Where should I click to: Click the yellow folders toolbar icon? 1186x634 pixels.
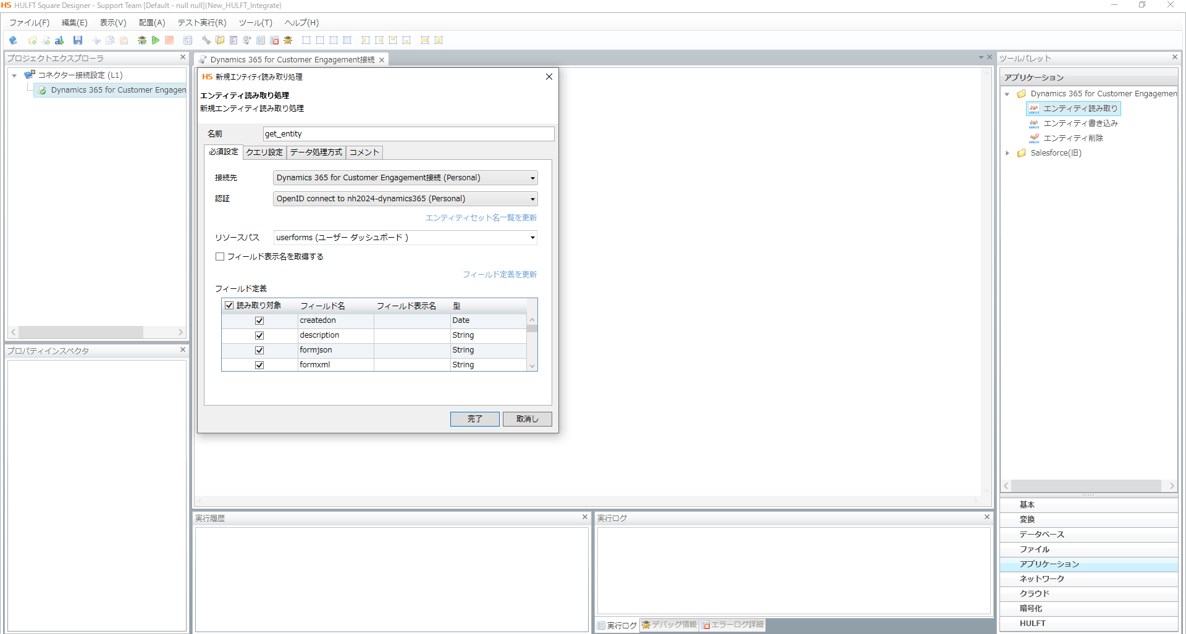[x=220, y=40]
